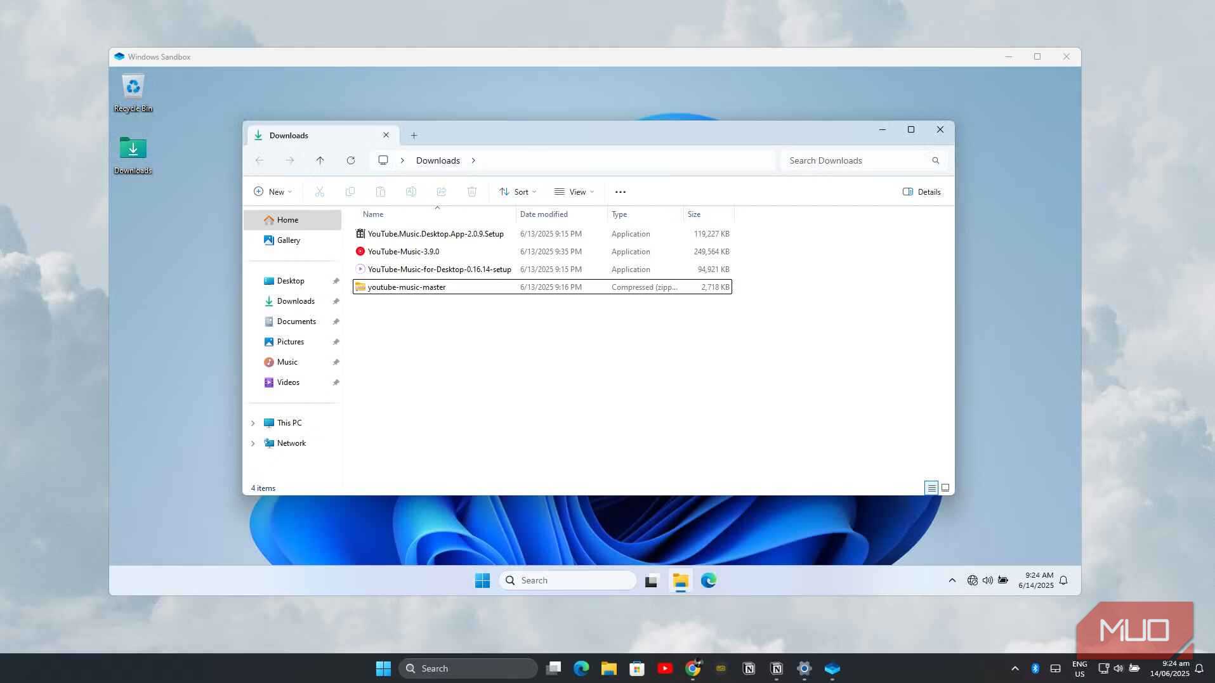Expand Network in navigation pane

pos(253,443)
